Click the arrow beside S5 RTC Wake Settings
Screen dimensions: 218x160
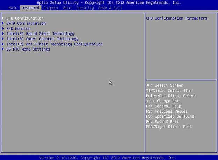click(3, 49)
